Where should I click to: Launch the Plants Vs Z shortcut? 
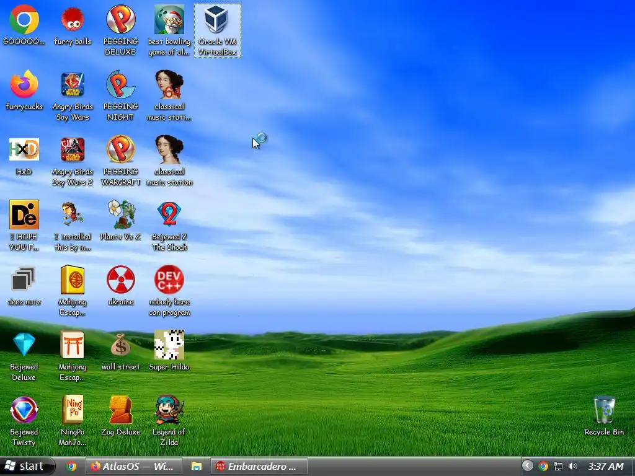[121, 214]
